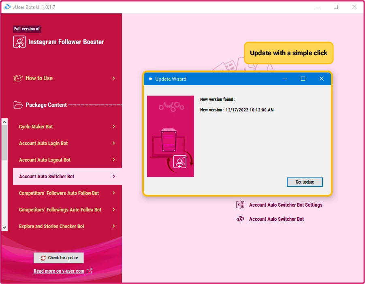The height and width of the screenshot is (284, 365).
Task: Select Account Auto Switcher Bot entry
Action: coord(67,177)
